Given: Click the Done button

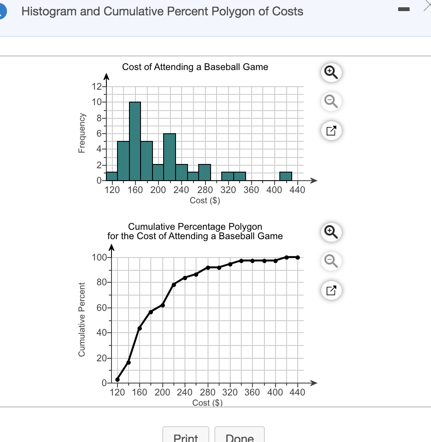Looking at the screenshot, I should tap(240, 437).
